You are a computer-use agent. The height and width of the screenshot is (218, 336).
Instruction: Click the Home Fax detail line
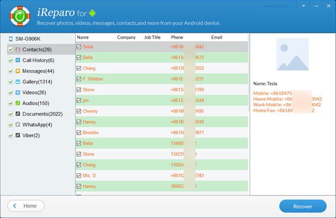284,110
